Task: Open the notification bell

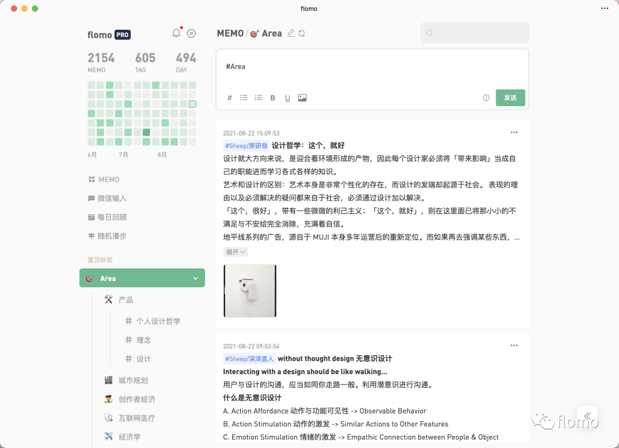Action: [x=176, y=33]
